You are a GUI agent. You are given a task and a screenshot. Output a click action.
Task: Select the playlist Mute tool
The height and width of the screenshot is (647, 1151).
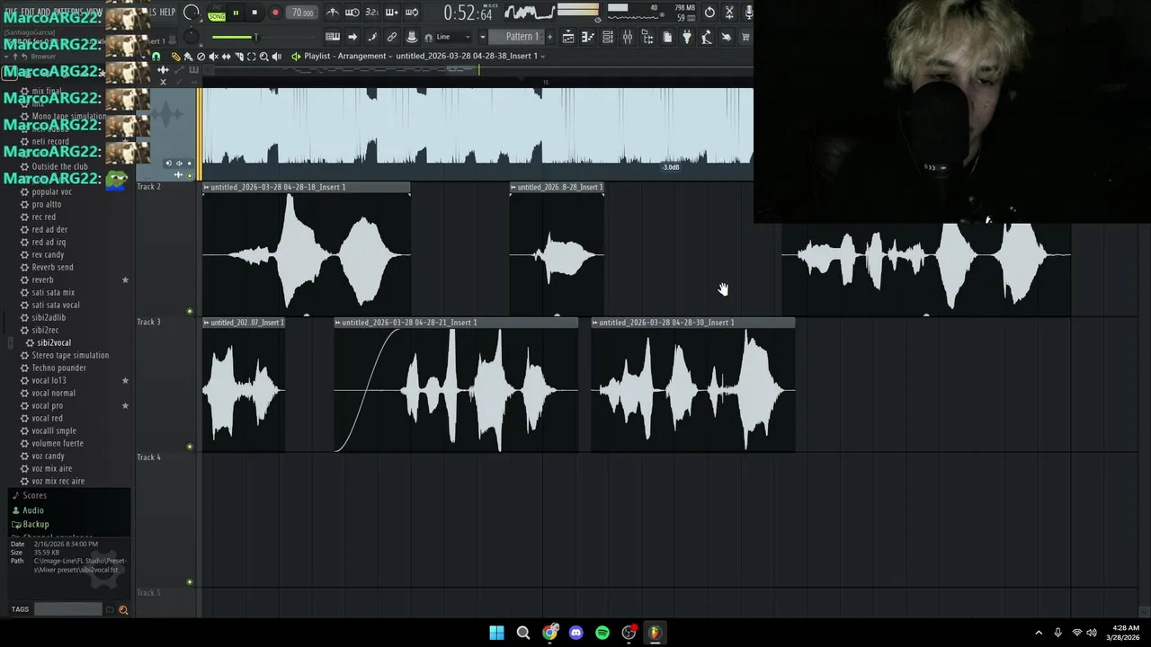point(213,57)
